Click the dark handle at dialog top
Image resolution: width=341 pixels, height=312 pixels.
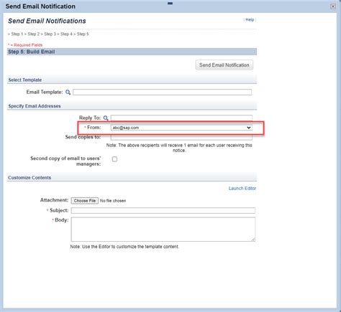[170, 4]
